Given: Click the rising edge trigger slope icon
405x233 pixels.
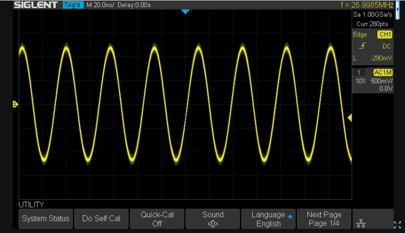Looking at the screenshot, I should (361, 46).
